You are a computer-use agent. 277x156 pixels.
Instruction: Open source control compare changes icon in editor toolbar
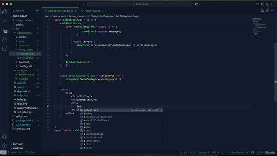[x=263, y=11]
